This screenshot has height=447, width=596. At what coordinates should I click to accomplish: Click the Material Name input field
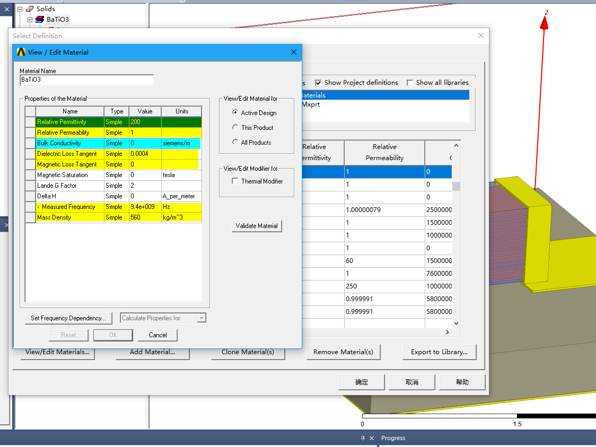[x=86, y=80]
